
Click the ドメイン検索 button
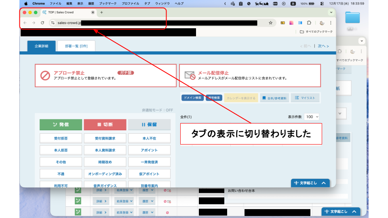point(192,98)
